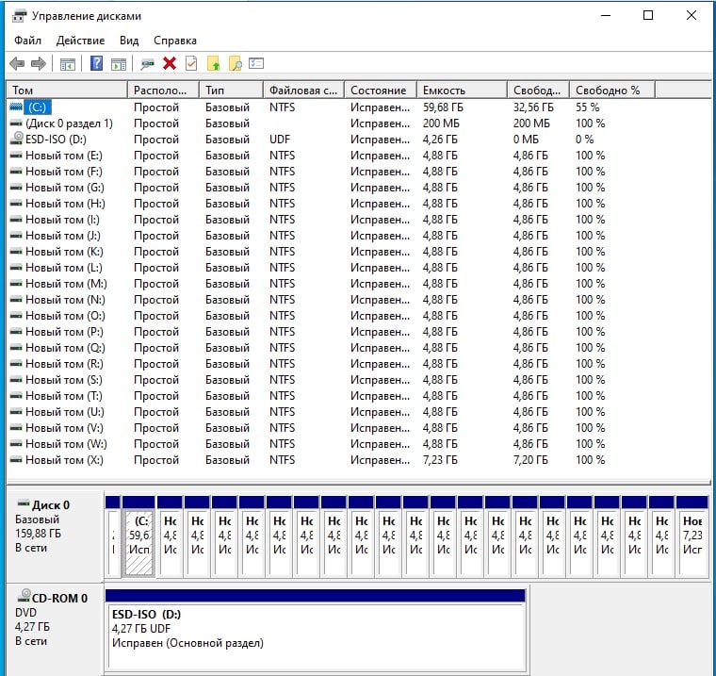716x676 pixels.
Task: Click the Back arrow toolbar icon
Action: [x=17, y=64]
